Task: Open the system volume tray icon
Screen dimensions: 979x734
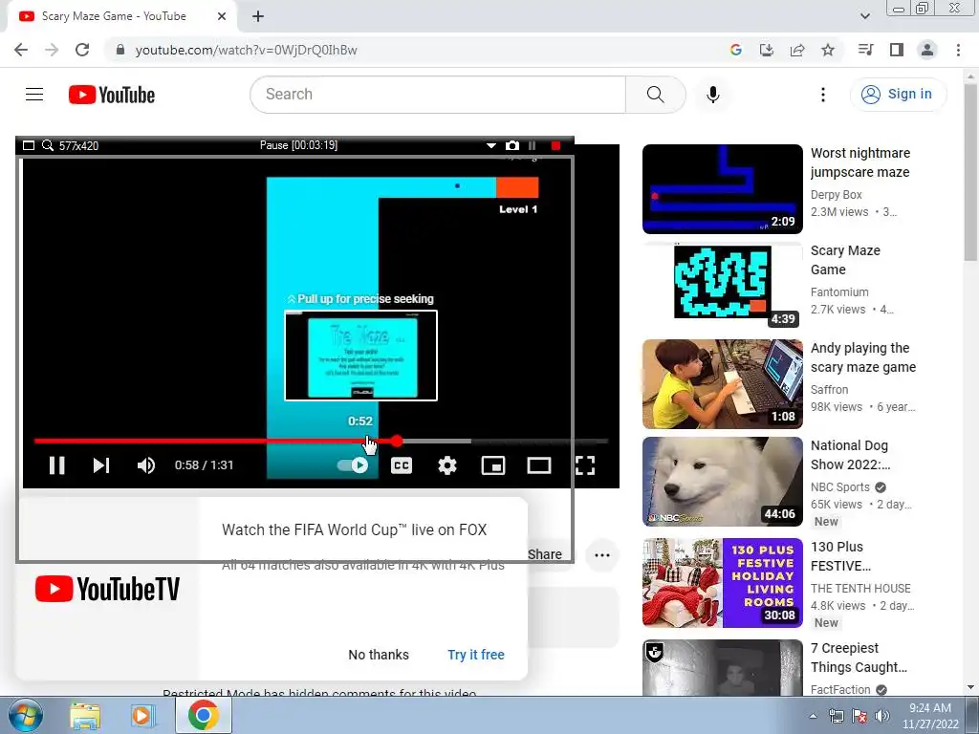Action: 882,716
